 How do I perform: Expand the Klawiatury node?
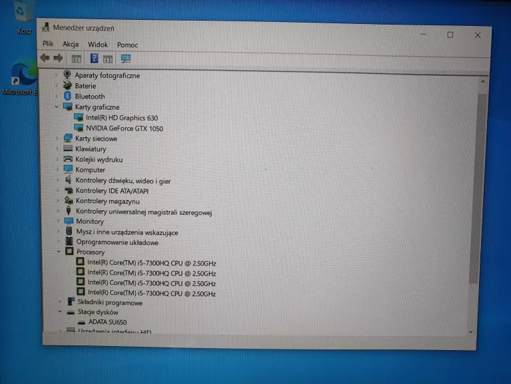coord(57,148)
